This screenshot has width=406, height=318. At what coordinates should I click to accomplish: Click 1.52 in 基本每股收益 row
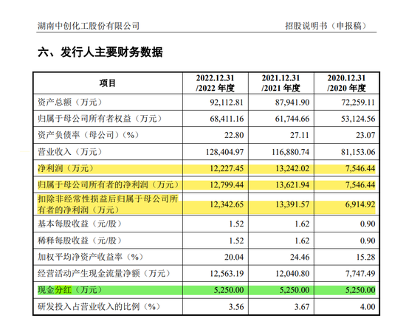[236, 224]
